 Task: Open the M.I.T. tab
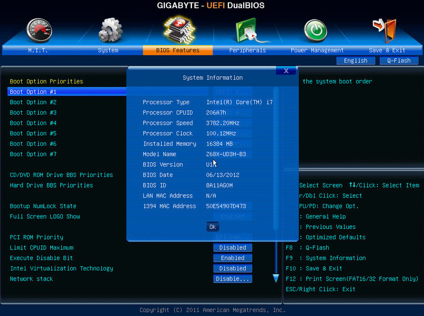tap(38, 50)
